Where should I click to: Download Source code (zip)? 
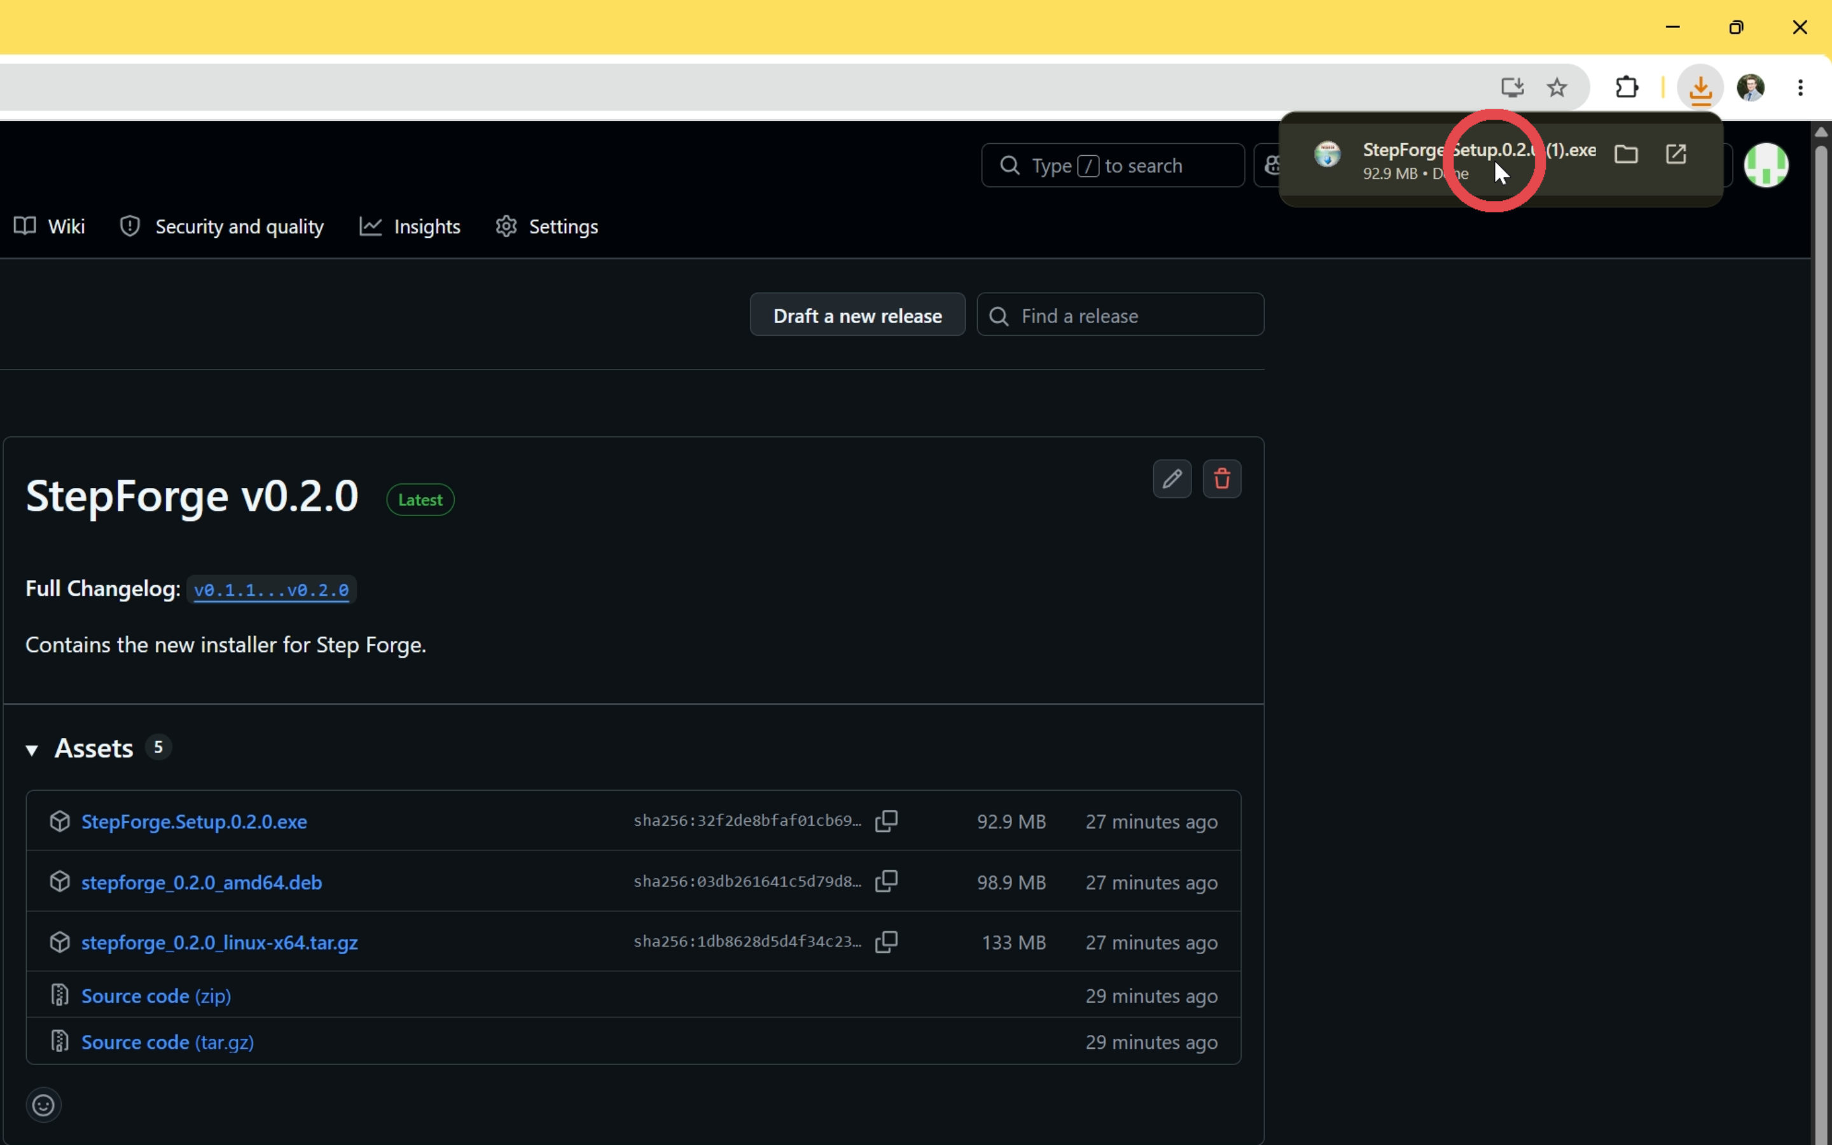pos(156,996)
